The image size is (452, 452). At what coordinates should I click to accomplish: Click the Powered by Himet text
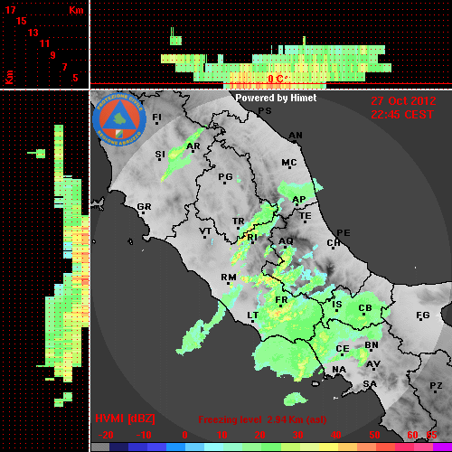(276, 98)
